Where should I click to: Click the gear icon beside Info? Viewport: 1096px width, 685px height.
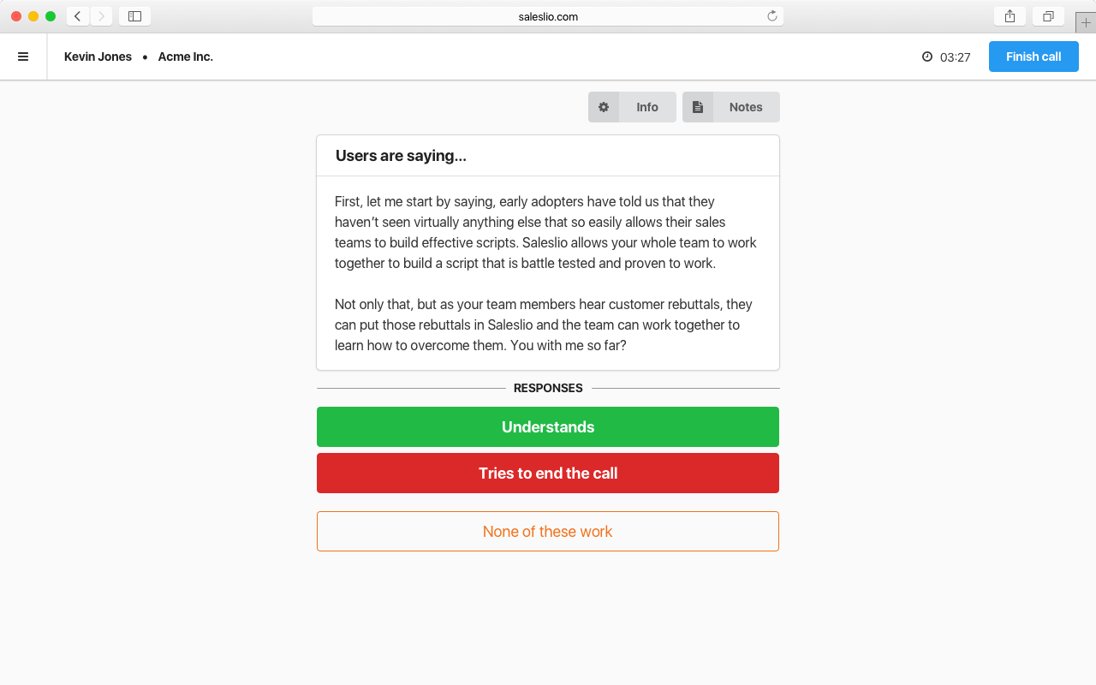[x=604, y=107]
